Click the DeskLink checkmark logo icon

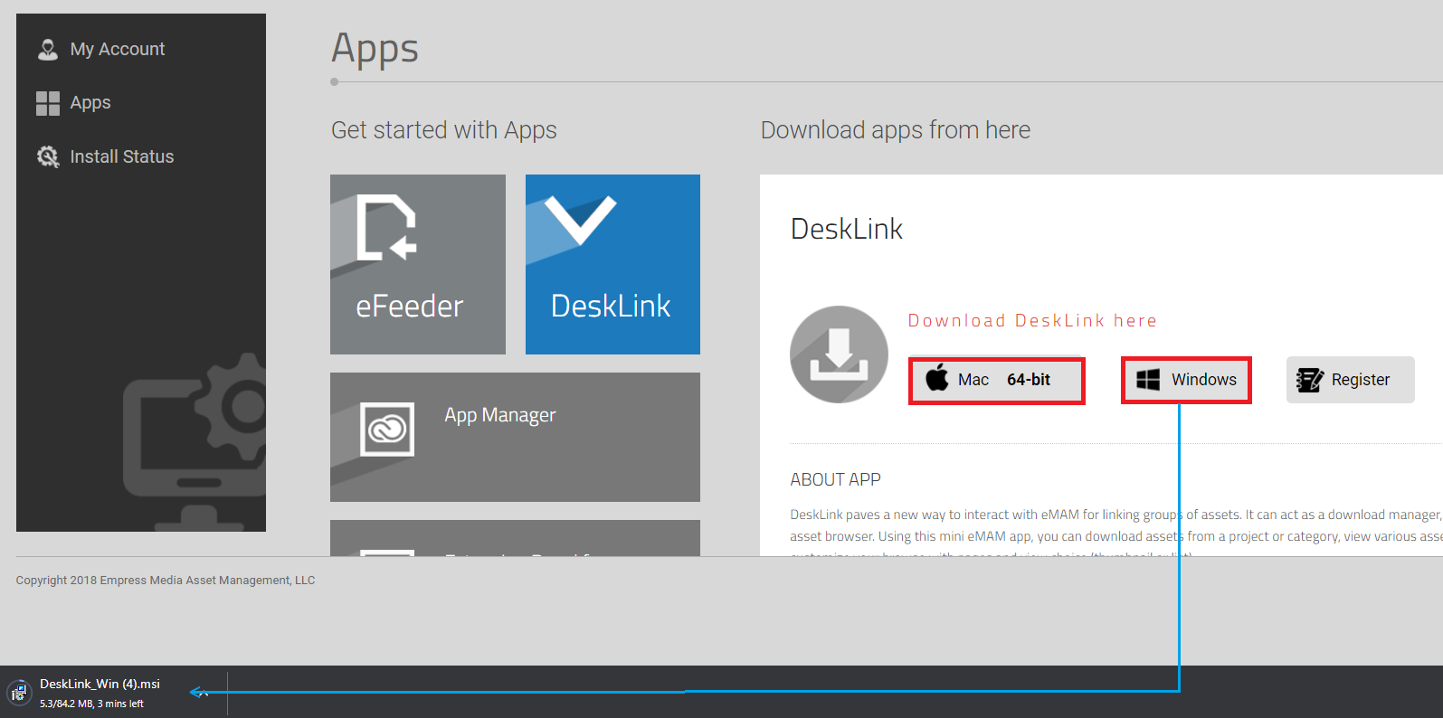click(580, 221)
